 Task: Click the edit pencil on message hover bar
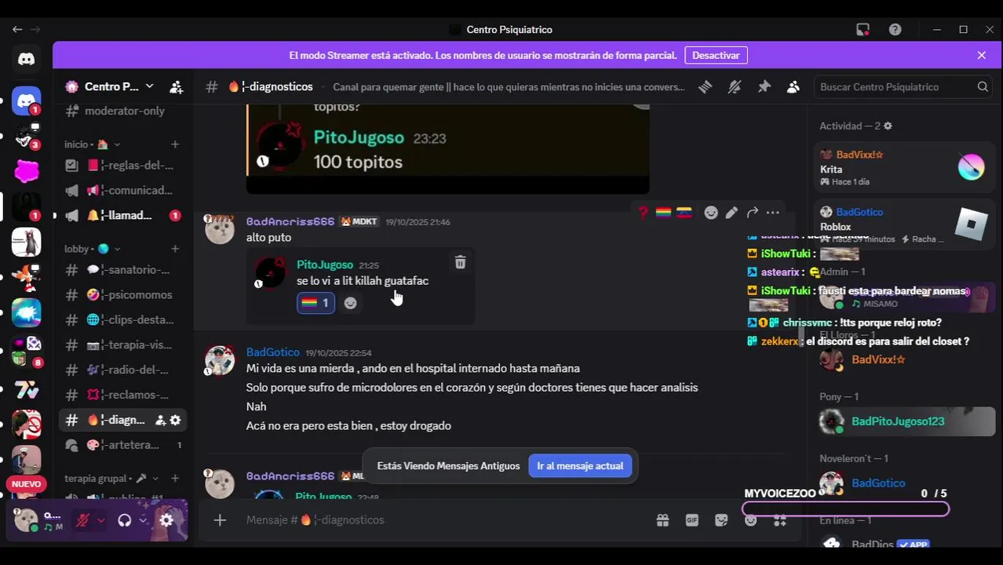tap(731, 213)
